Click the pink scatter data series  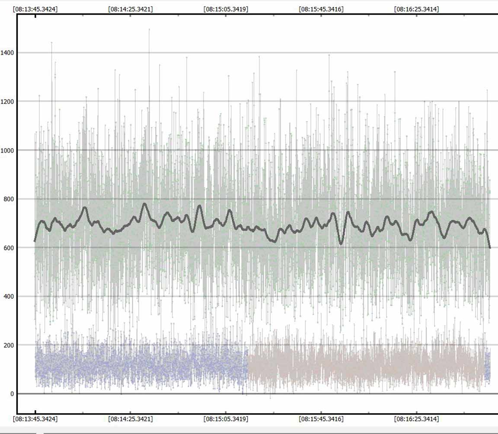[x=365, y=364]
